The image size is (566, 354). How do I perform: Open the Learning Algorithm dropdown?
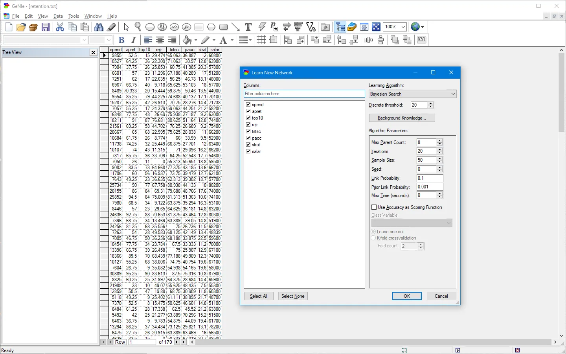412,94
